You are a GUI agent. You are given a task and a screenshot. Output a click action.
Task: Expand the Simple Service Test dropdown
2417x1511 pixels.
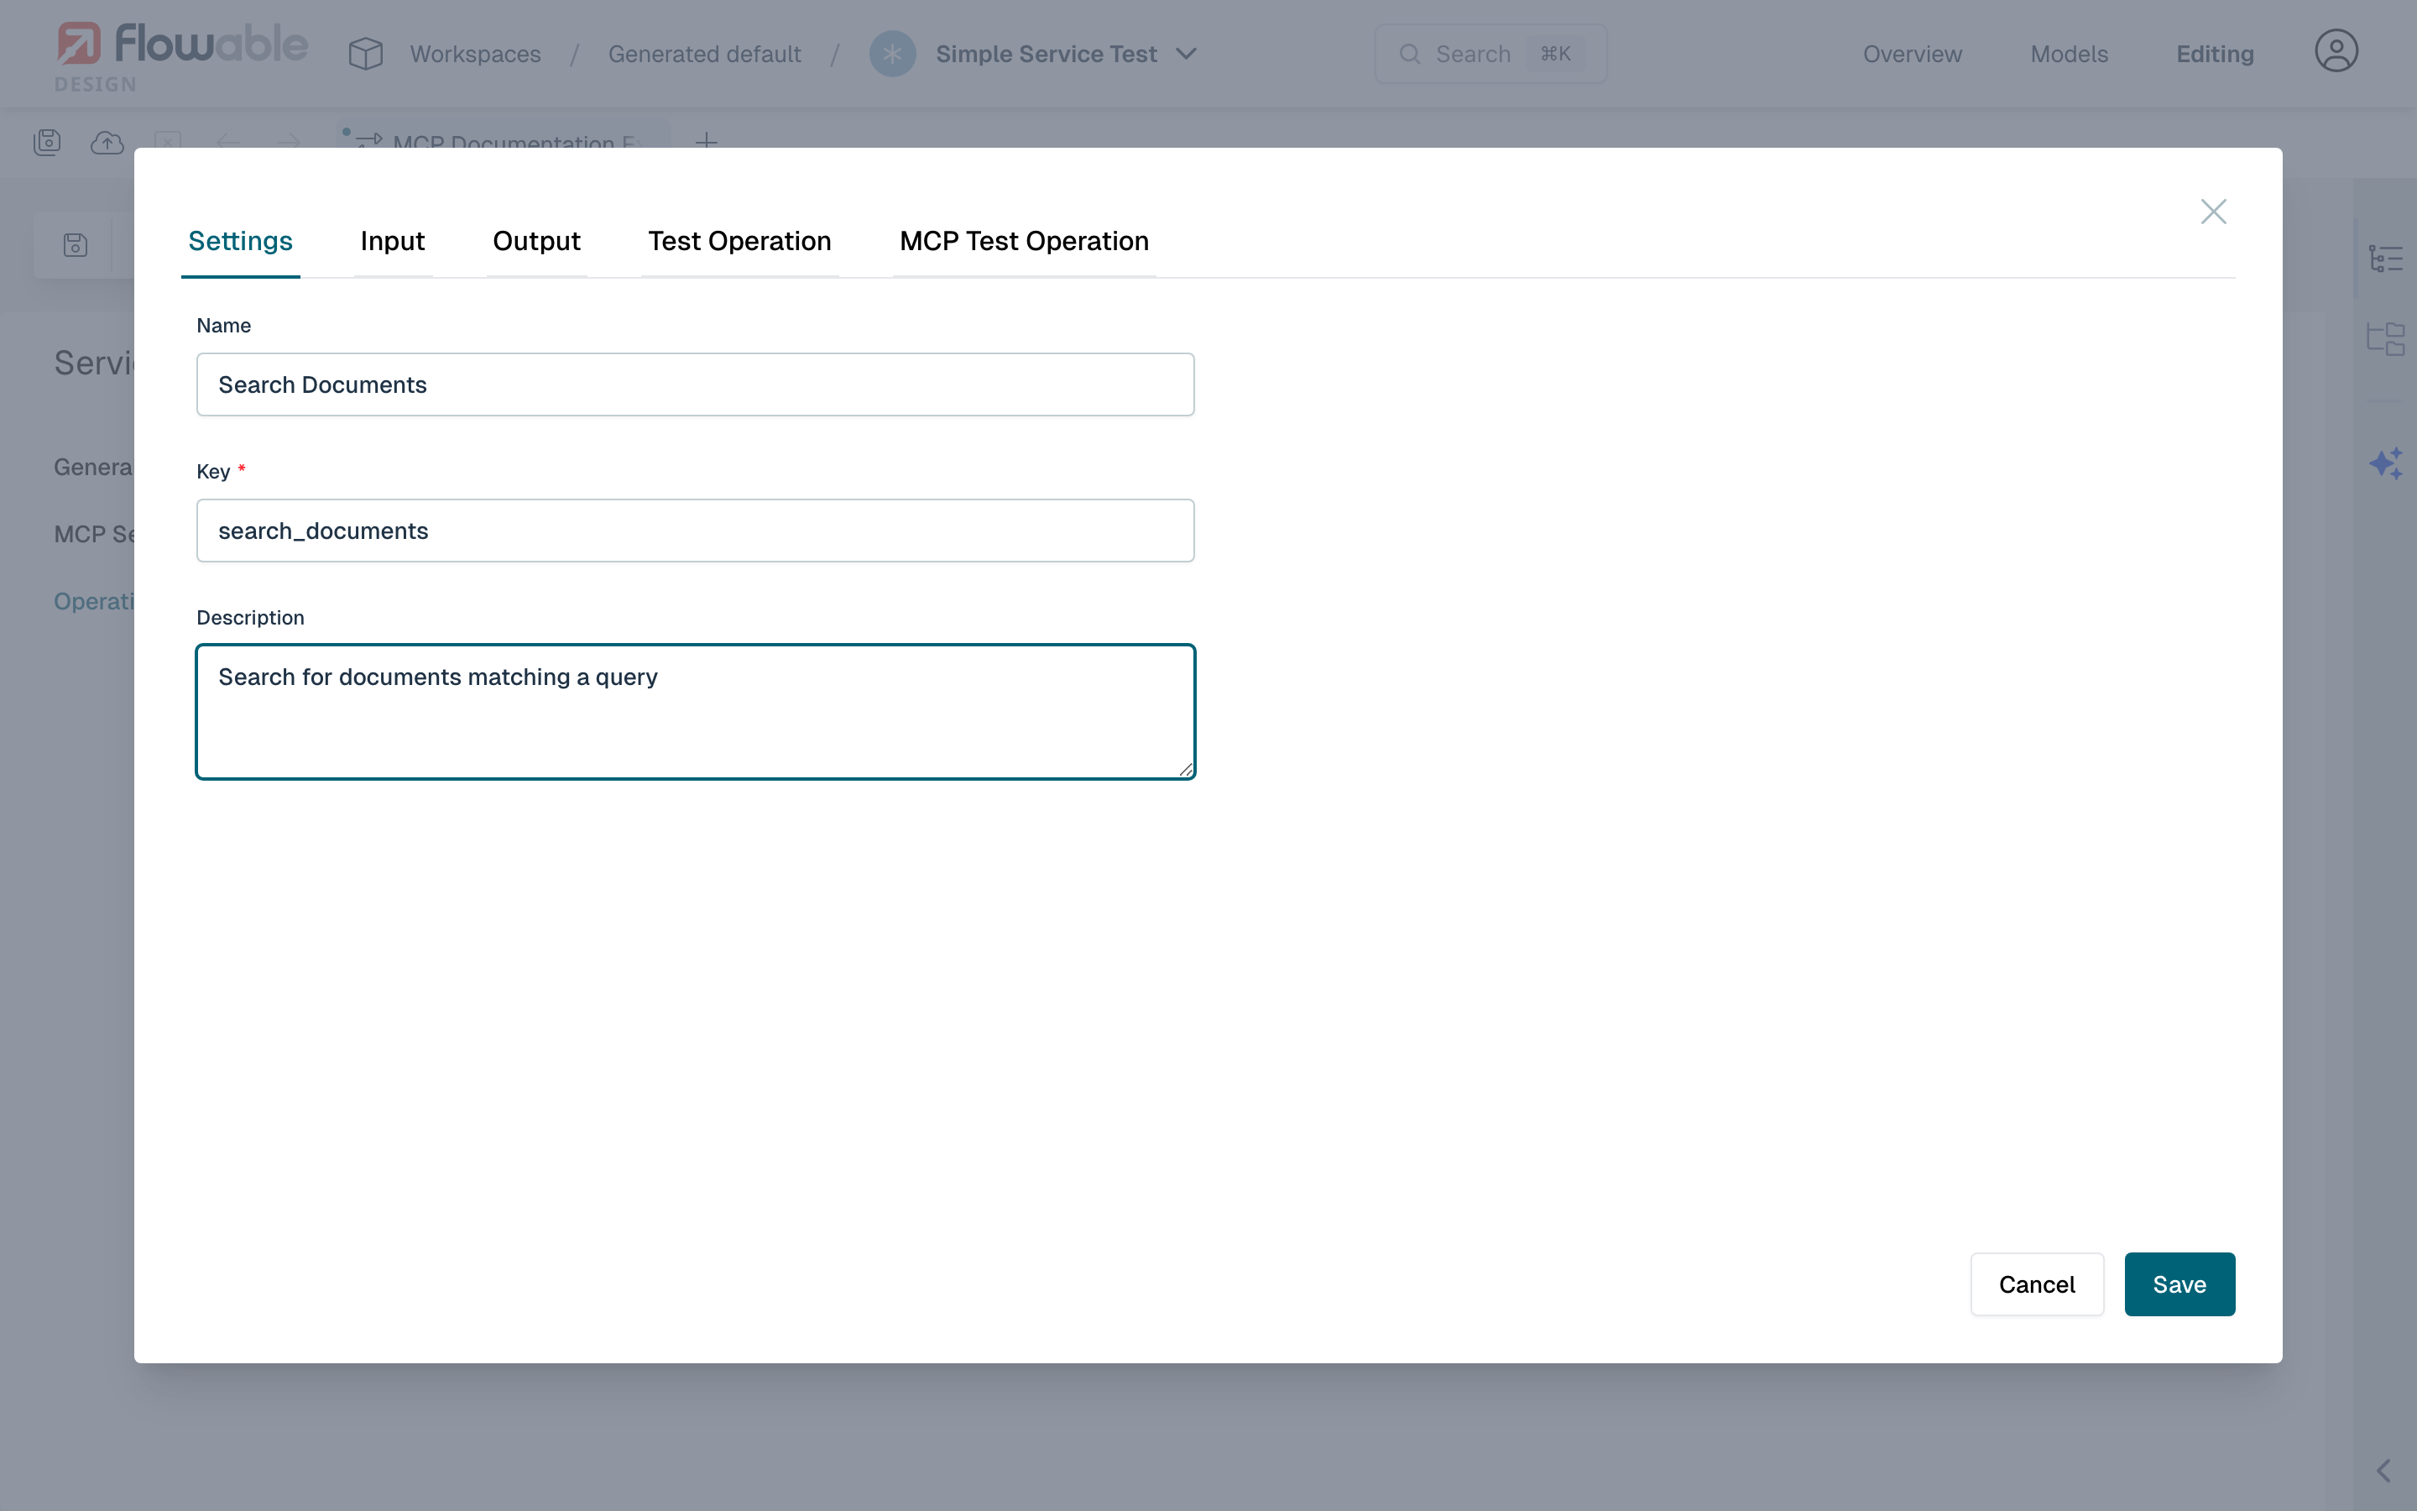[x=1187, y=54]
